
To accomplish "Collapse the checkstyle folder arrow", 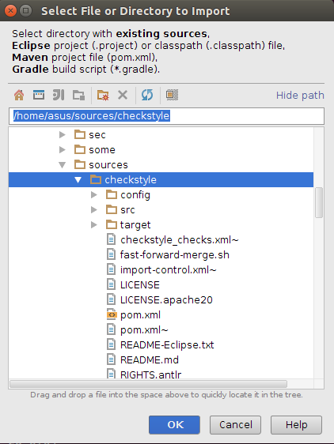I will pos(78,180).
